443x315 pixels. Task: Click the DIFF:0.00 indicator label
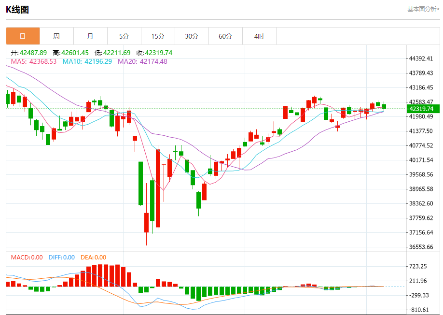(62, 258)
